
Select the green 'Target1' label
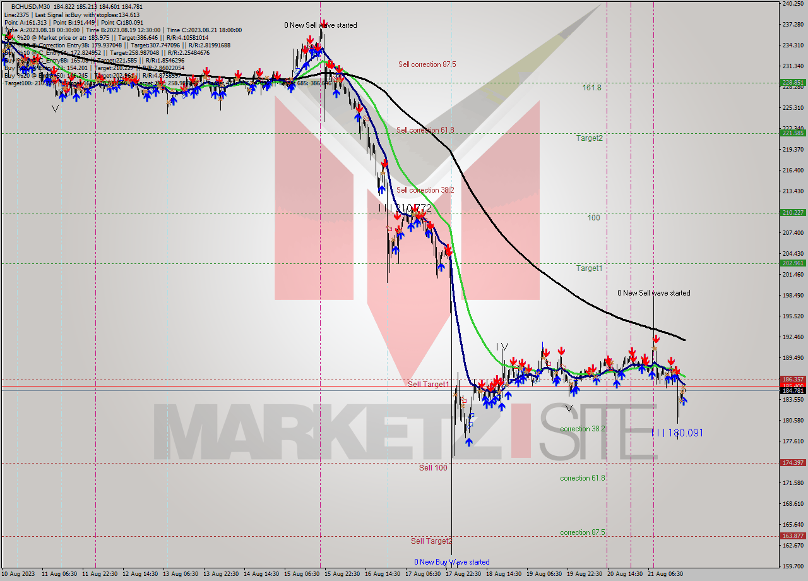589,268
